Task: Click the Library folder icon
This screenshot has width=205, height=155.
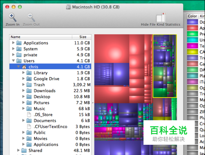Action: [29, 73]
